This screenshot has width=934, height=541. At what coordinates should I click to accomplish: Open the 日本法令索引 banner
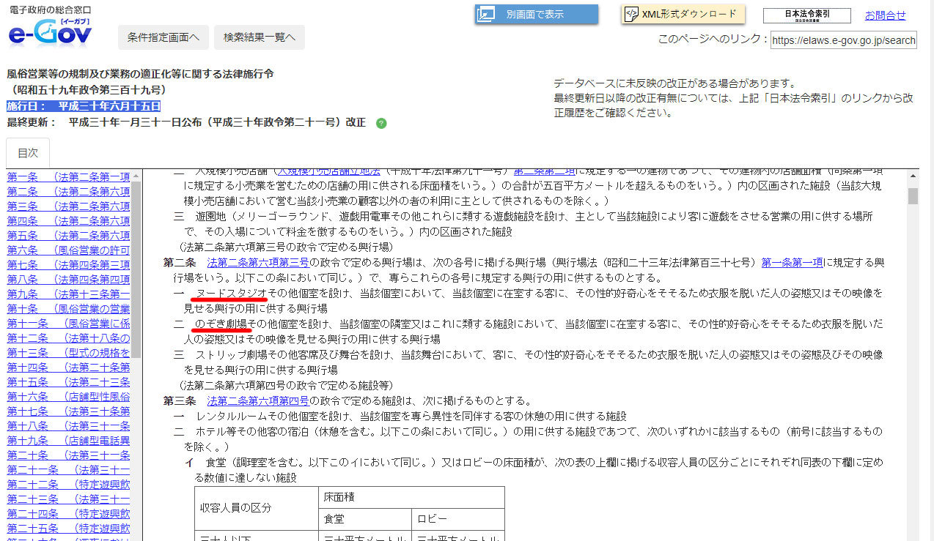806,15
